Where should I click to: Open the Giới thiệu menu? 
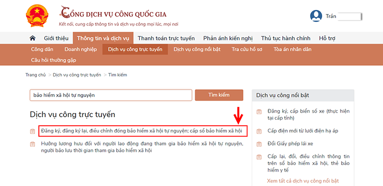click(x=56, y=38)
